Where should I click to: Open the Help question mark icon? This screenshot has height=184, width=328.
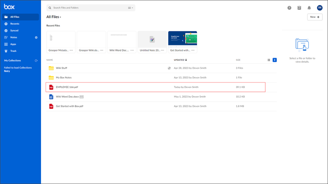[289, 8]
